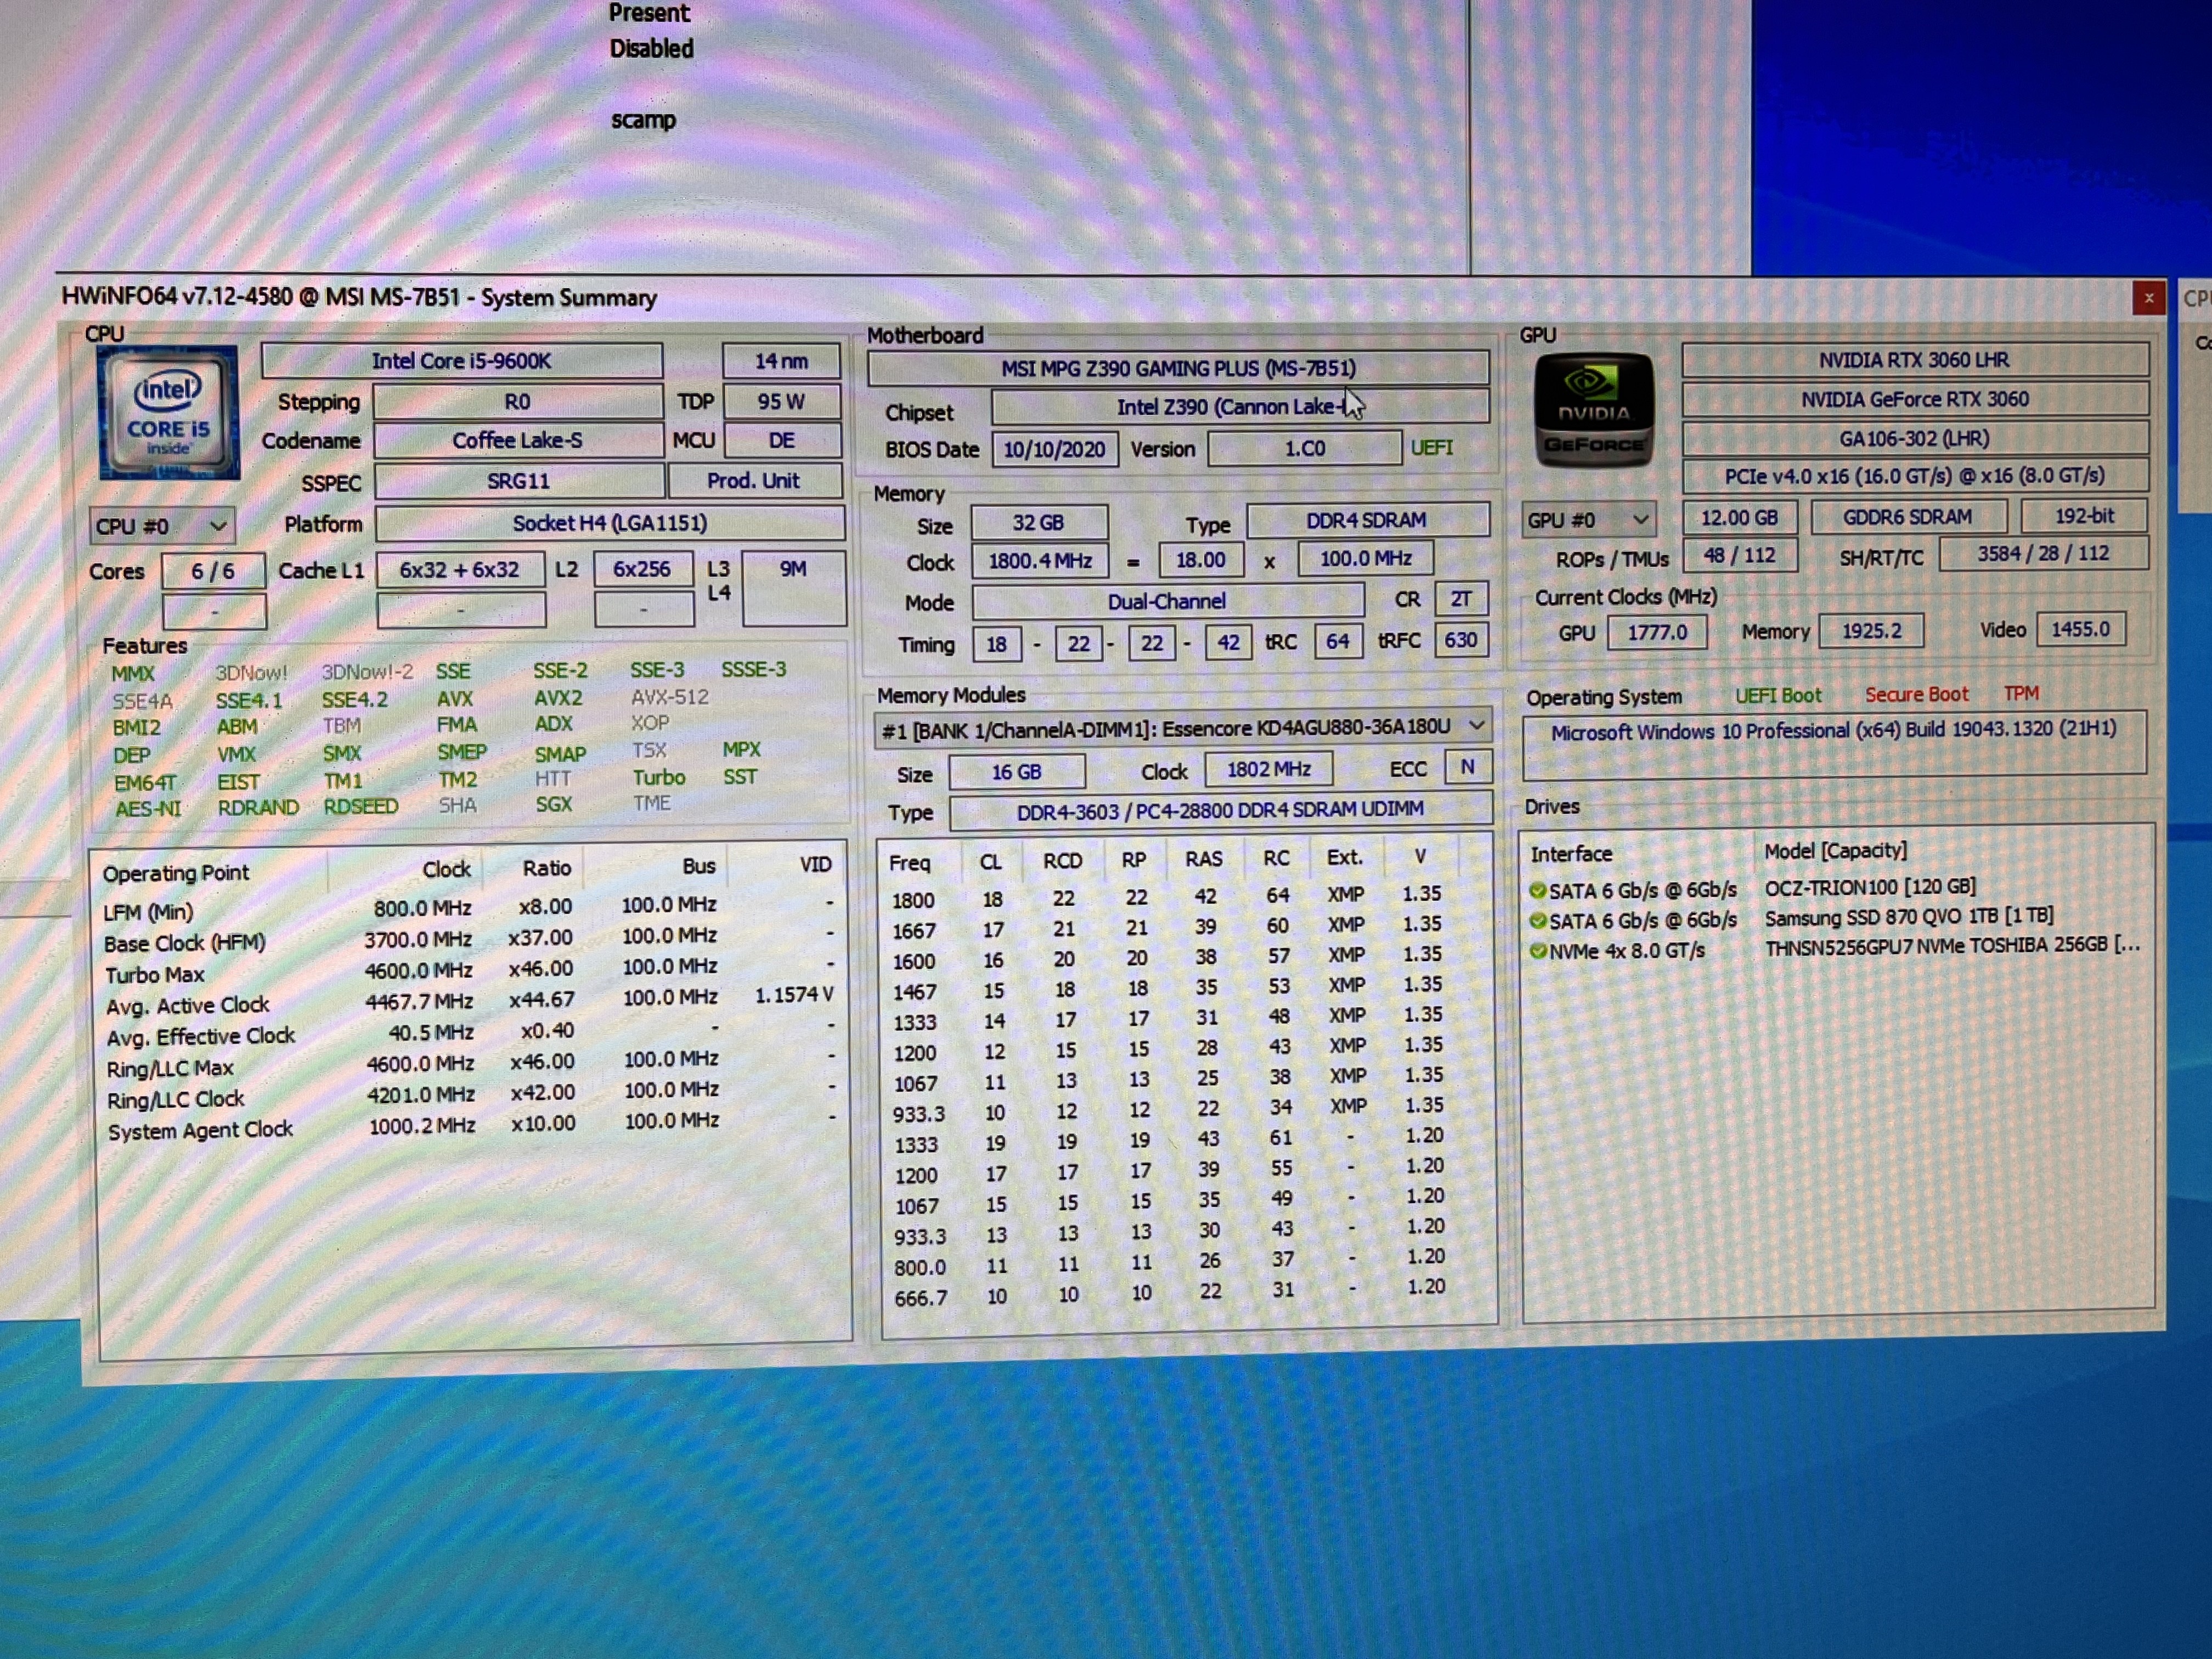Expand the memory module selector dropdown
The height and width of the screenshot is (1659, 2212).
point(1476,726)
